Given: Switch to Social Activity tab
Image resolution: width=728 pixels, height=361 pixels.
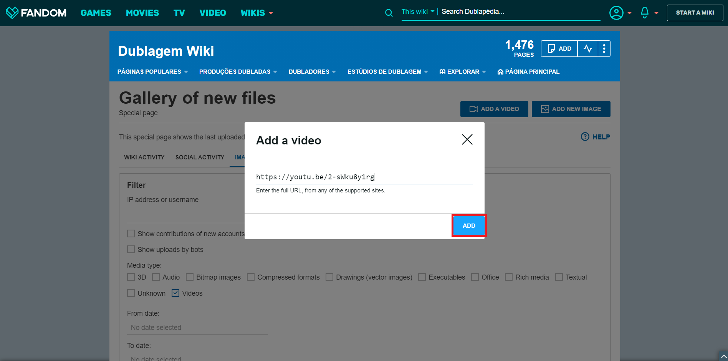Looking at the screenshot, I should (200, 157).
